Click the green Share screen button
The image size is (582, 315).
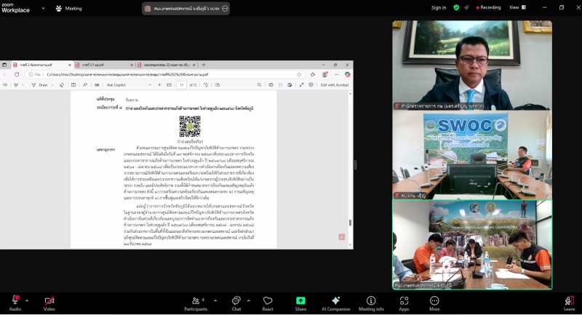click(x=300, y=303)
